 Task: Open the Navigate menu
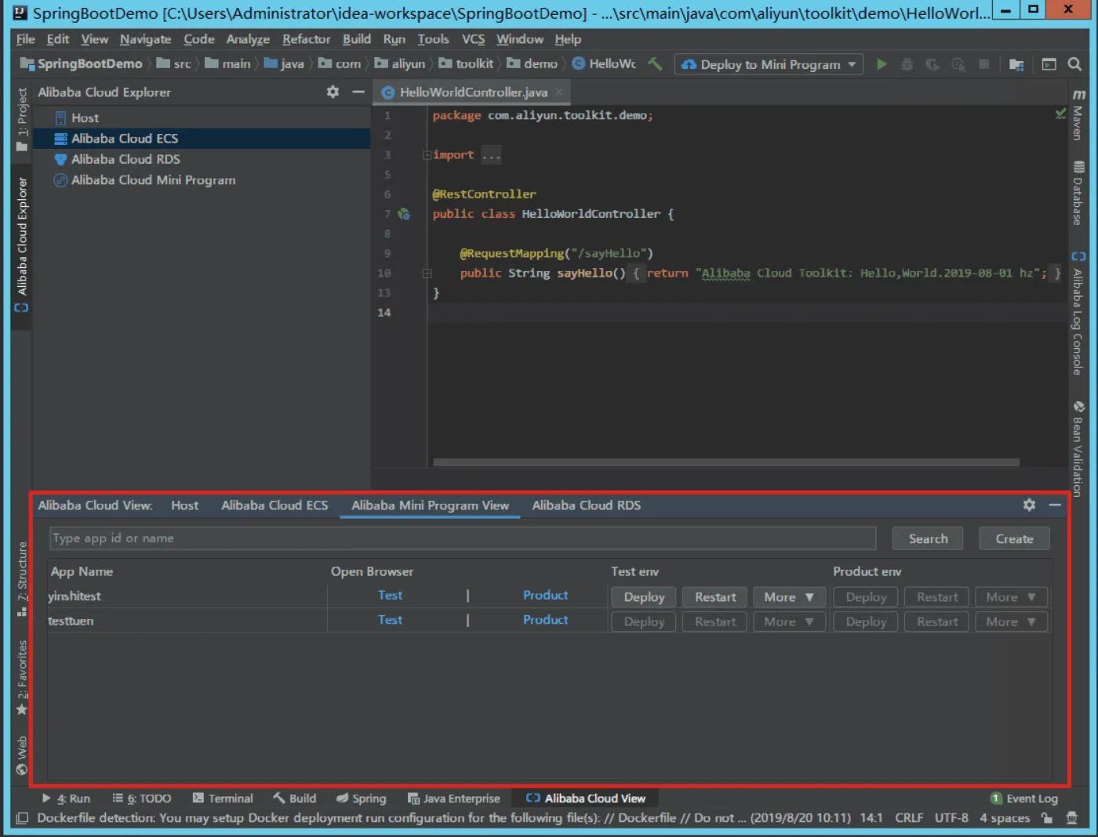pyautogui.click(x=145, y=39)
